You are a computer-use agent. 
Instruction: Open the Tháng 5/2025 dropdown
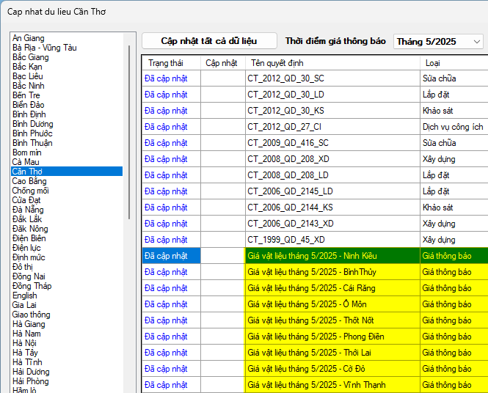(438, 42)
